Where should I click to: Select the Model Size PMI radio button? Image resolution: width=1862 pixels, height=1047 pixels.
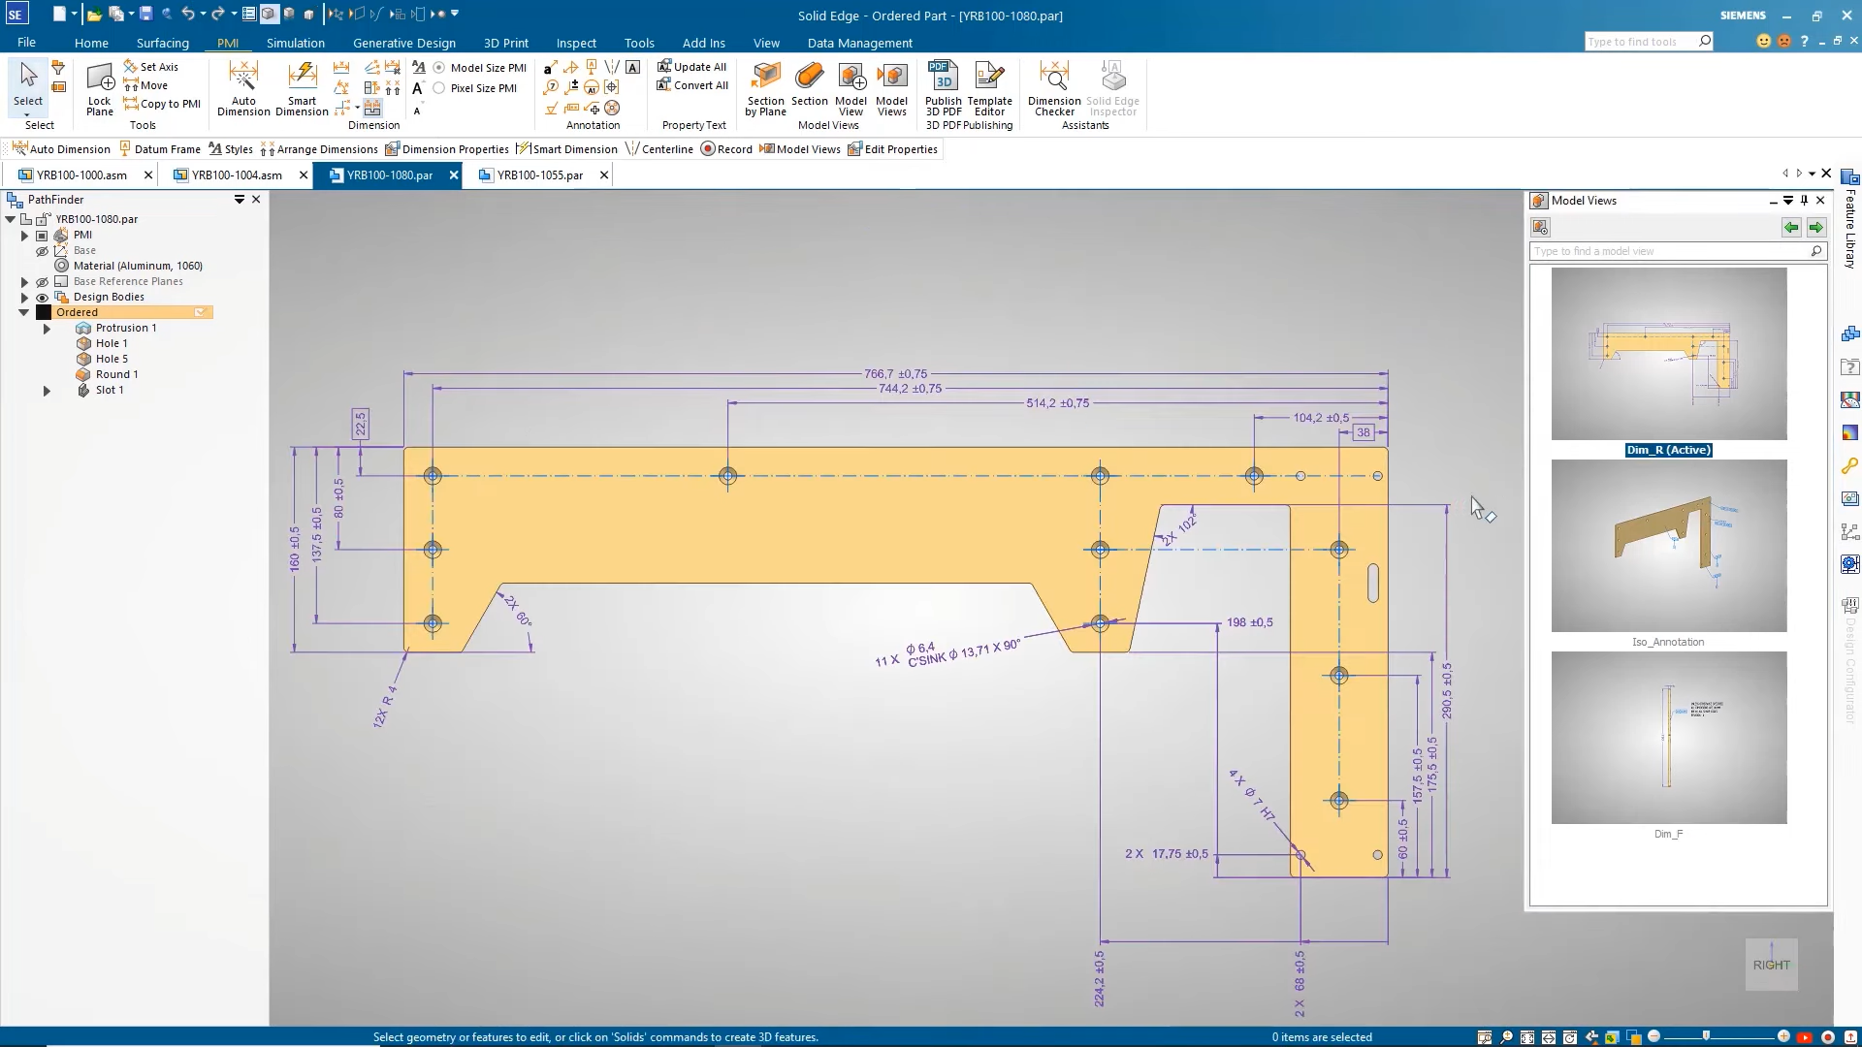tap(441, 67)
